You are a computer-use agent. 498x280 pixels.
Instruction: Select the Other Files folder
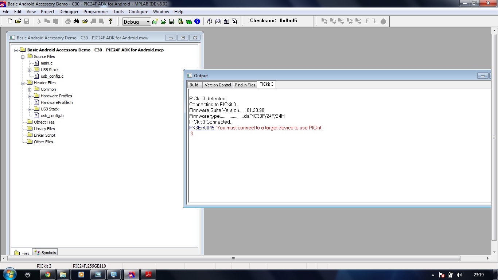[x=43, y=142]
